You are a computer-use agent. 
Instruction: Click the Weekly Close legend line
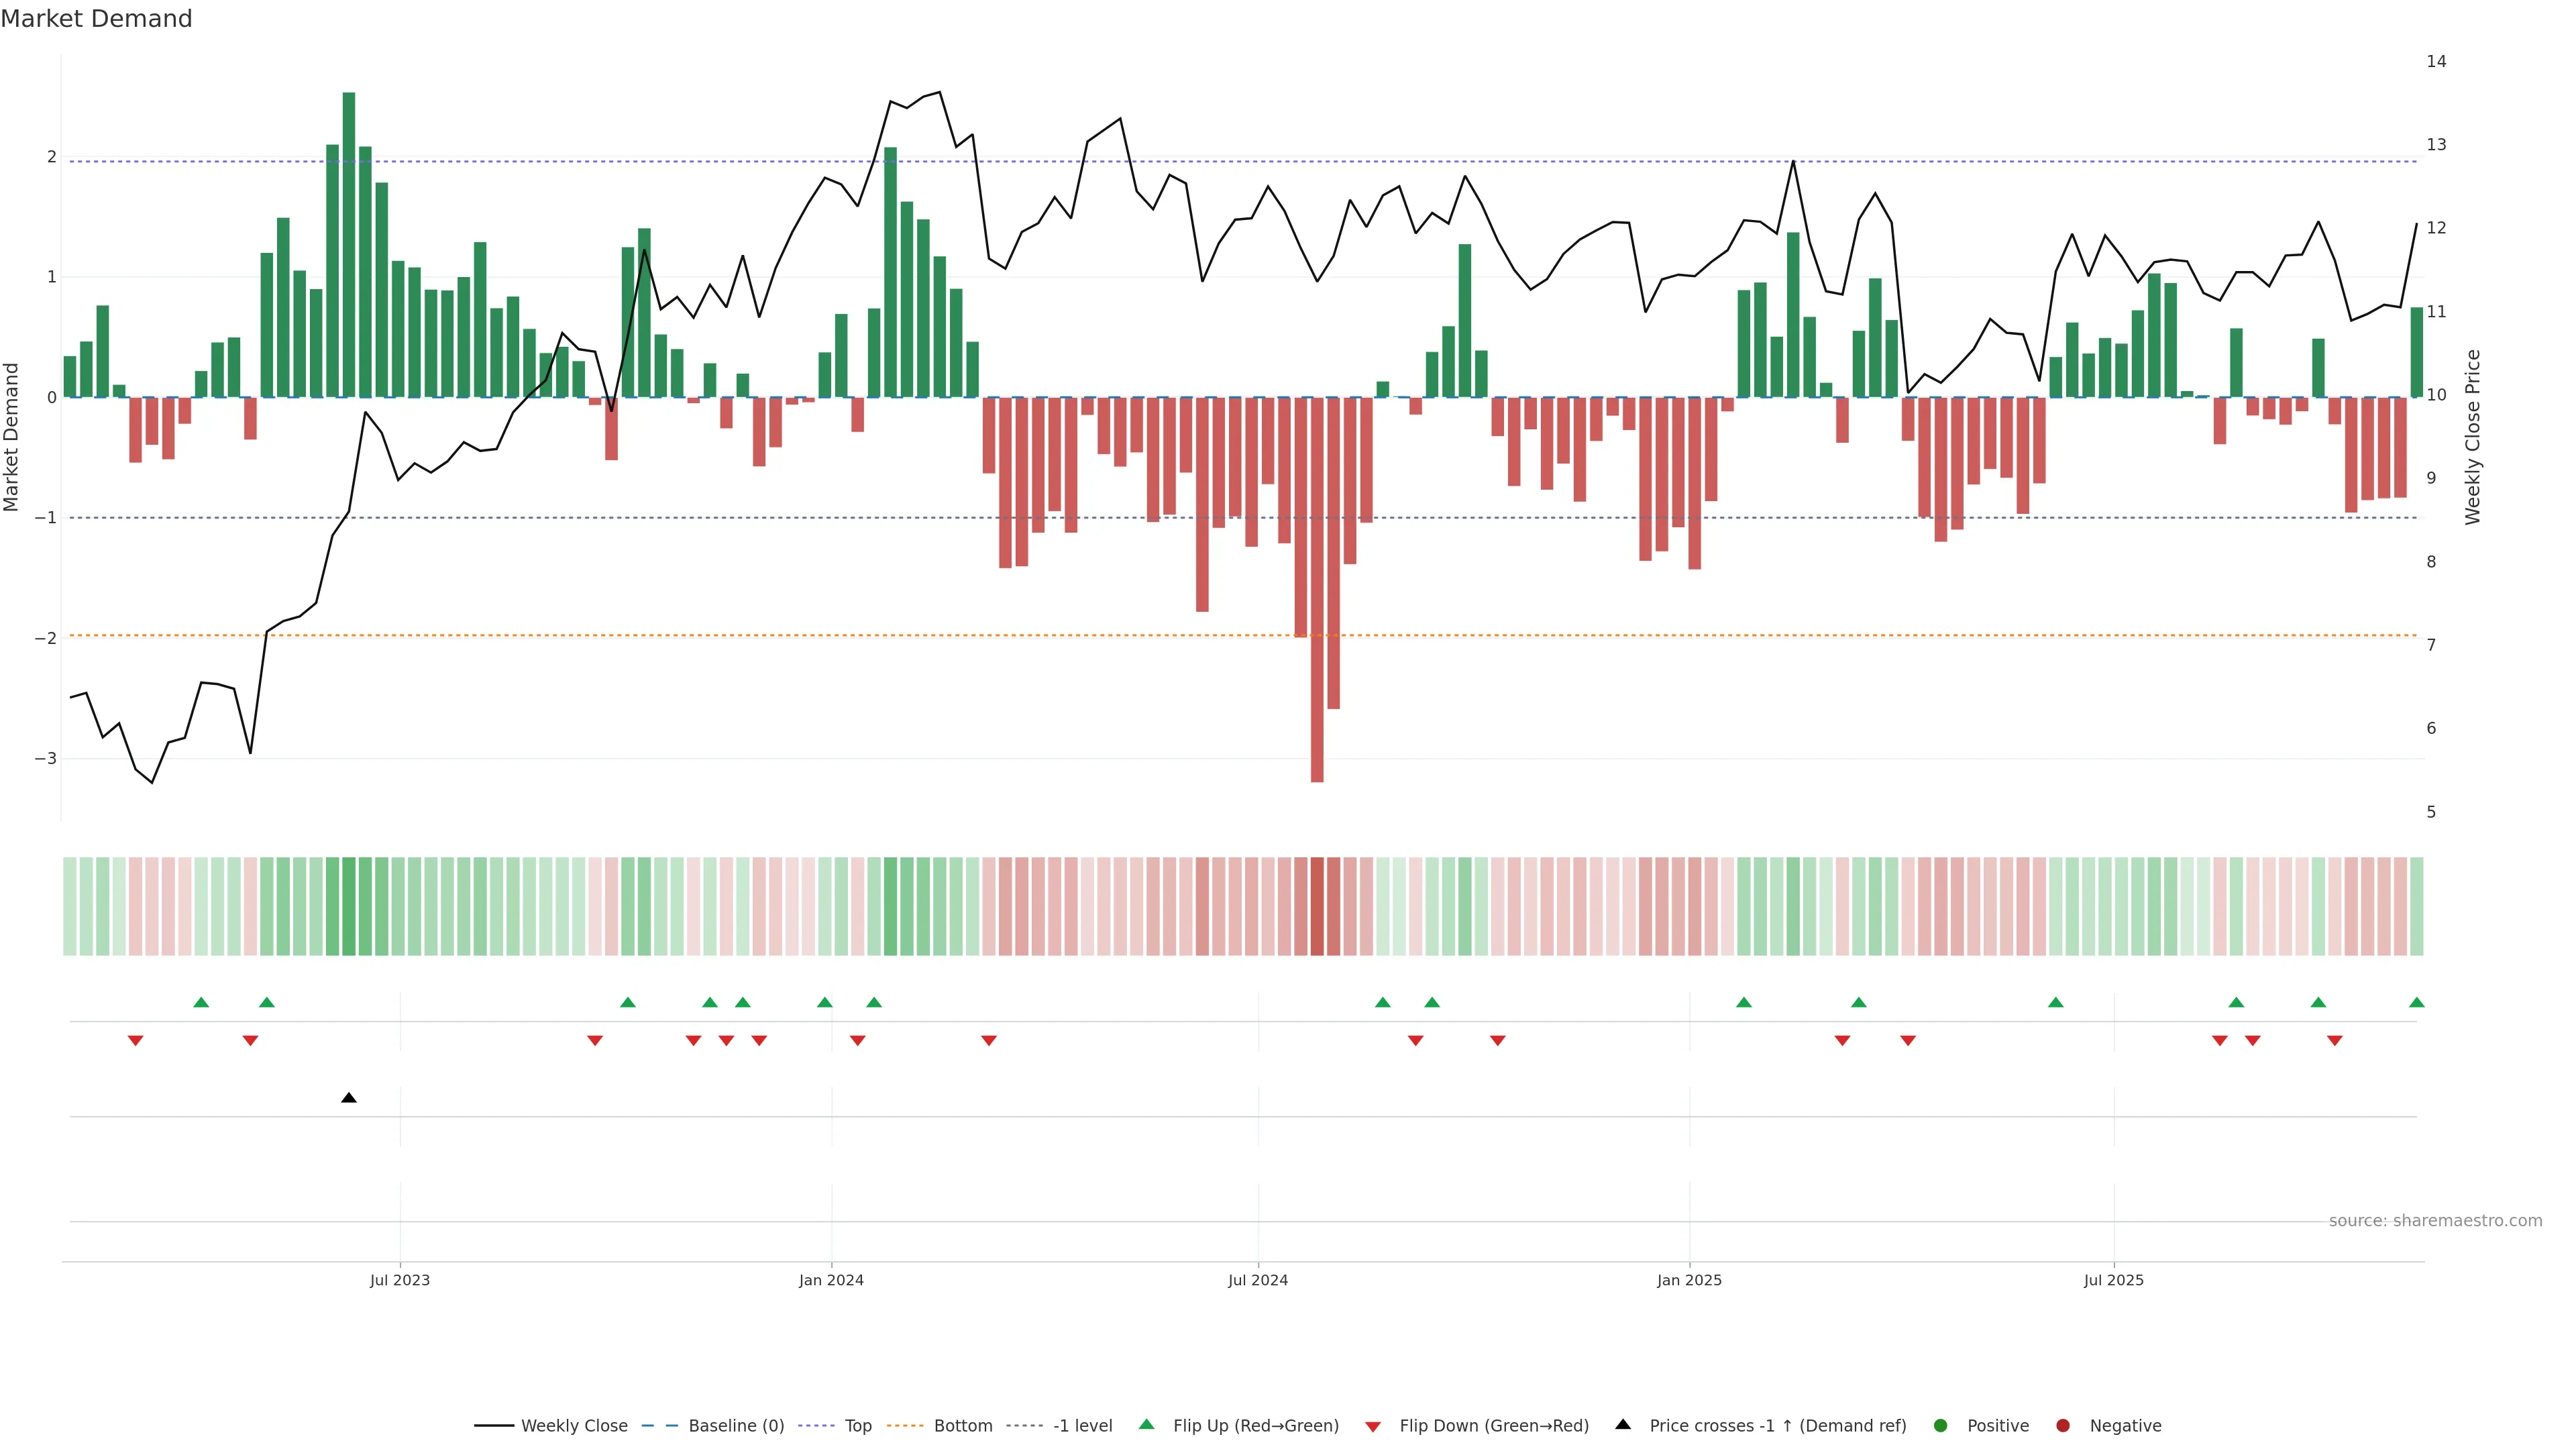click(493, 1426)
